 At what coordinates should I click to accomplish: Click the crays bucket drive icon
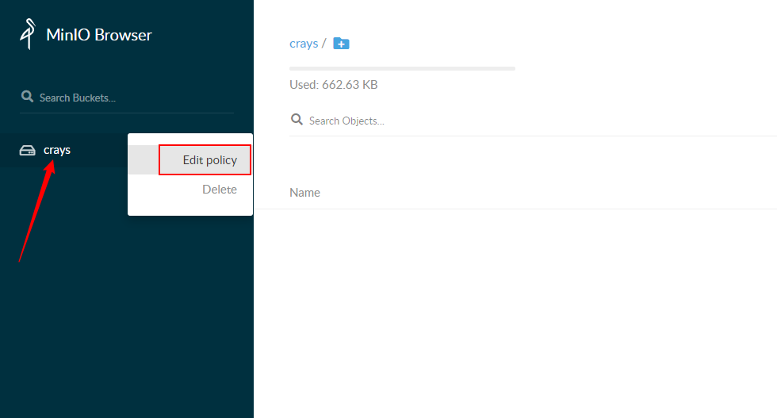[27, 150]
